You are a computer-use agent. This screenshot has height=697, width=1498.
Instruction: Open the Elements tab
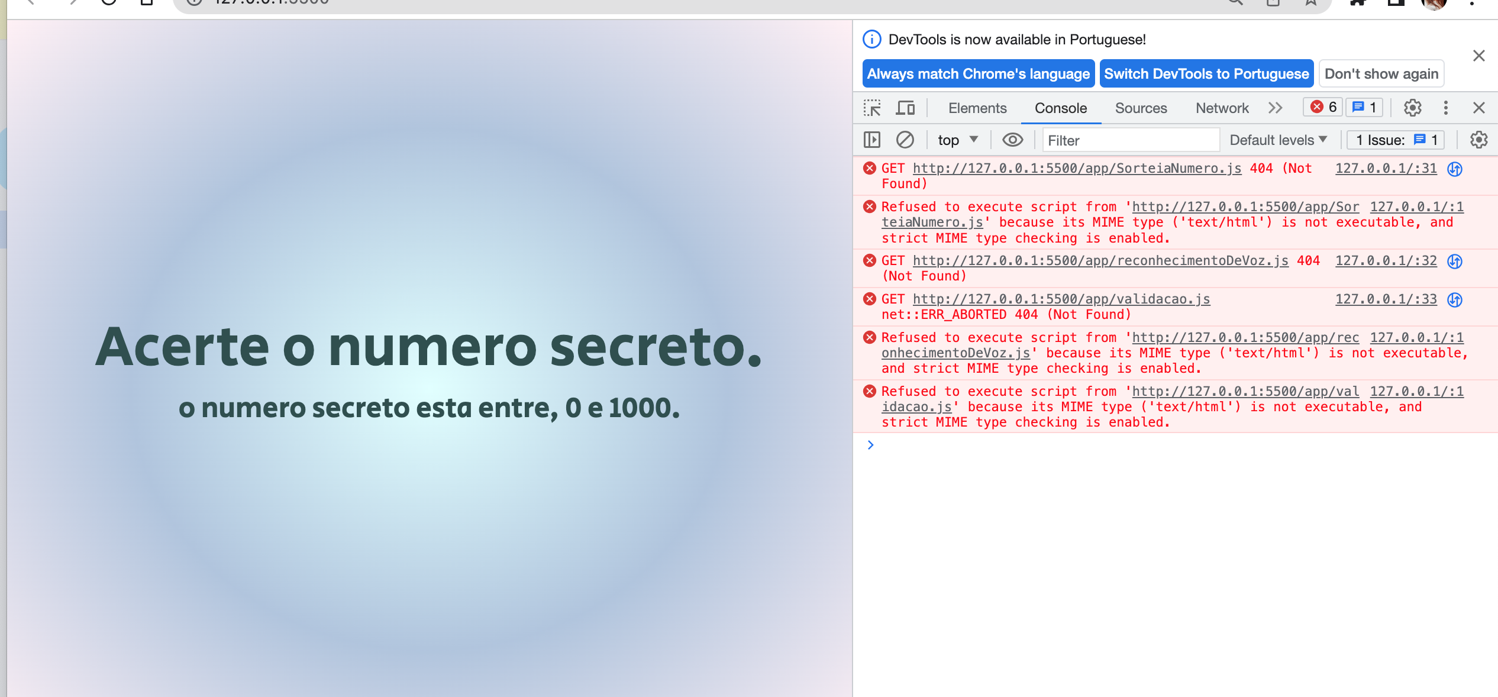[977, 108]
